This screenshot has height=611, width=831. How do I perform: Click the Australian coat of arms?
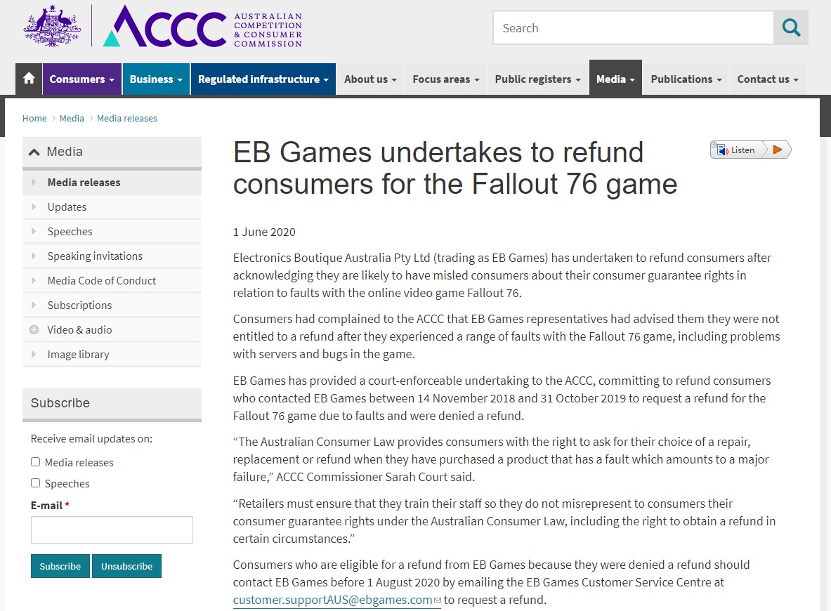click(52, 27)
